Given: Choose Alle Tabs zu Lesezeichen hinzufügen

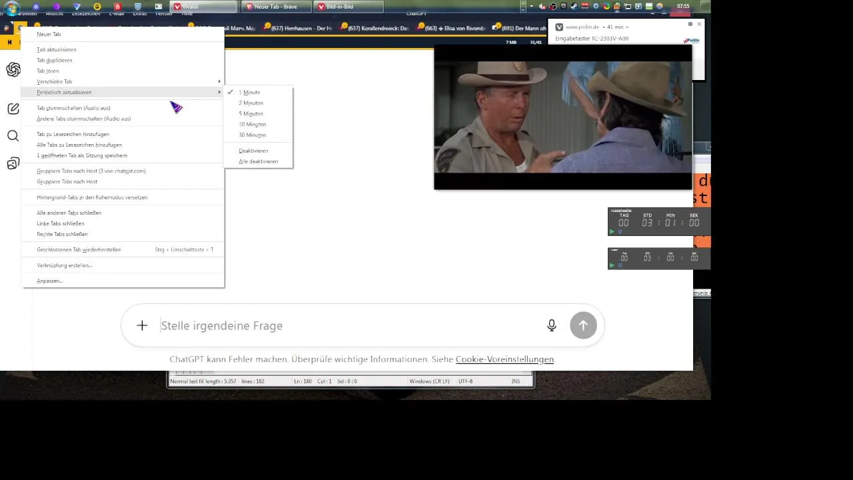Looking at the screenshot, I should point(123,145).
